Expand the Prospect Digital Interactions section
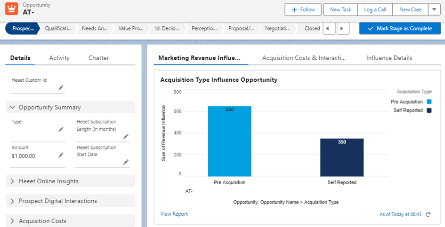 [70, 201]
